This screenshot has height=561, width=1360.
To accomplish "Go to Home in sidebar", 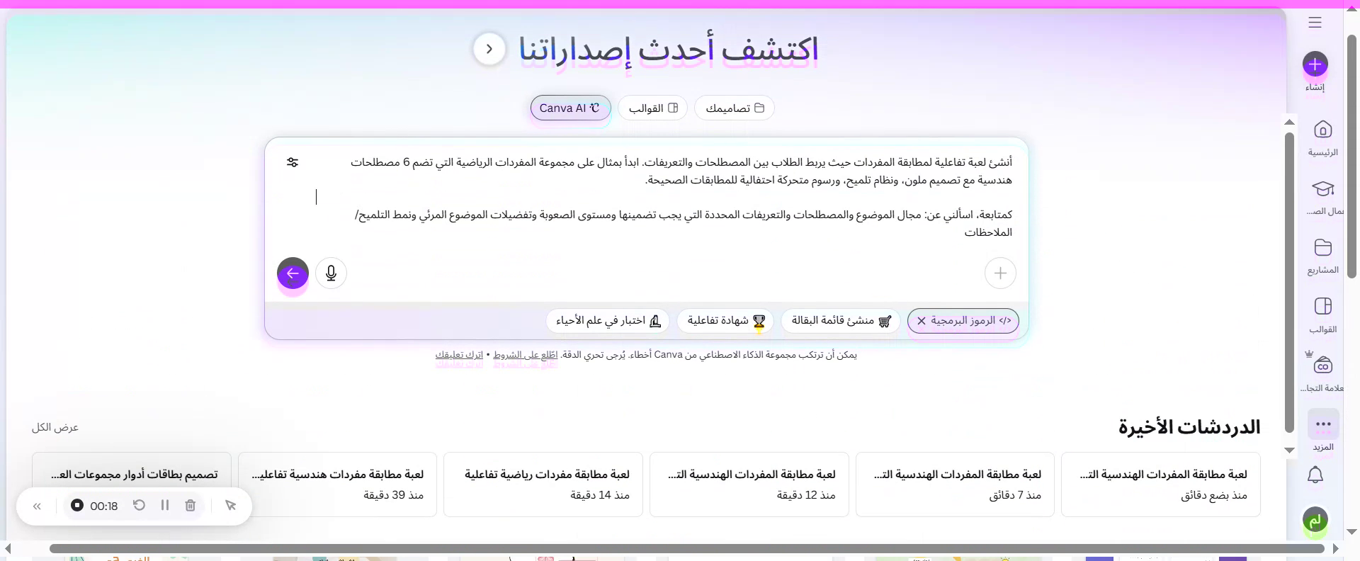I will (x=1322, y=138).
